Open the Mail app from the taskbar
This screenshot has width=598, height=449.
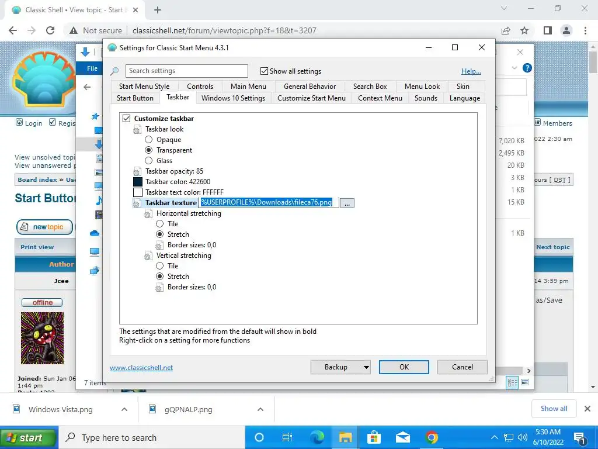[403, 437]
